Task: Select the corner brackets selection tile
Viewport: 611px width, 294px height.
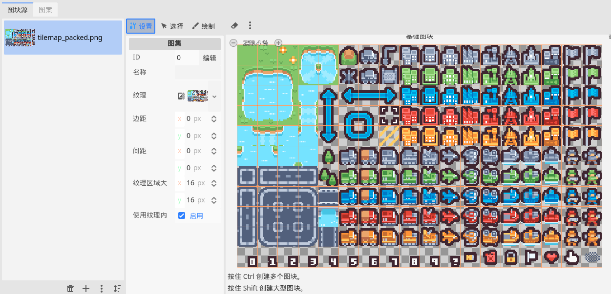Action: pyautogui.click(x=389, y=116)
